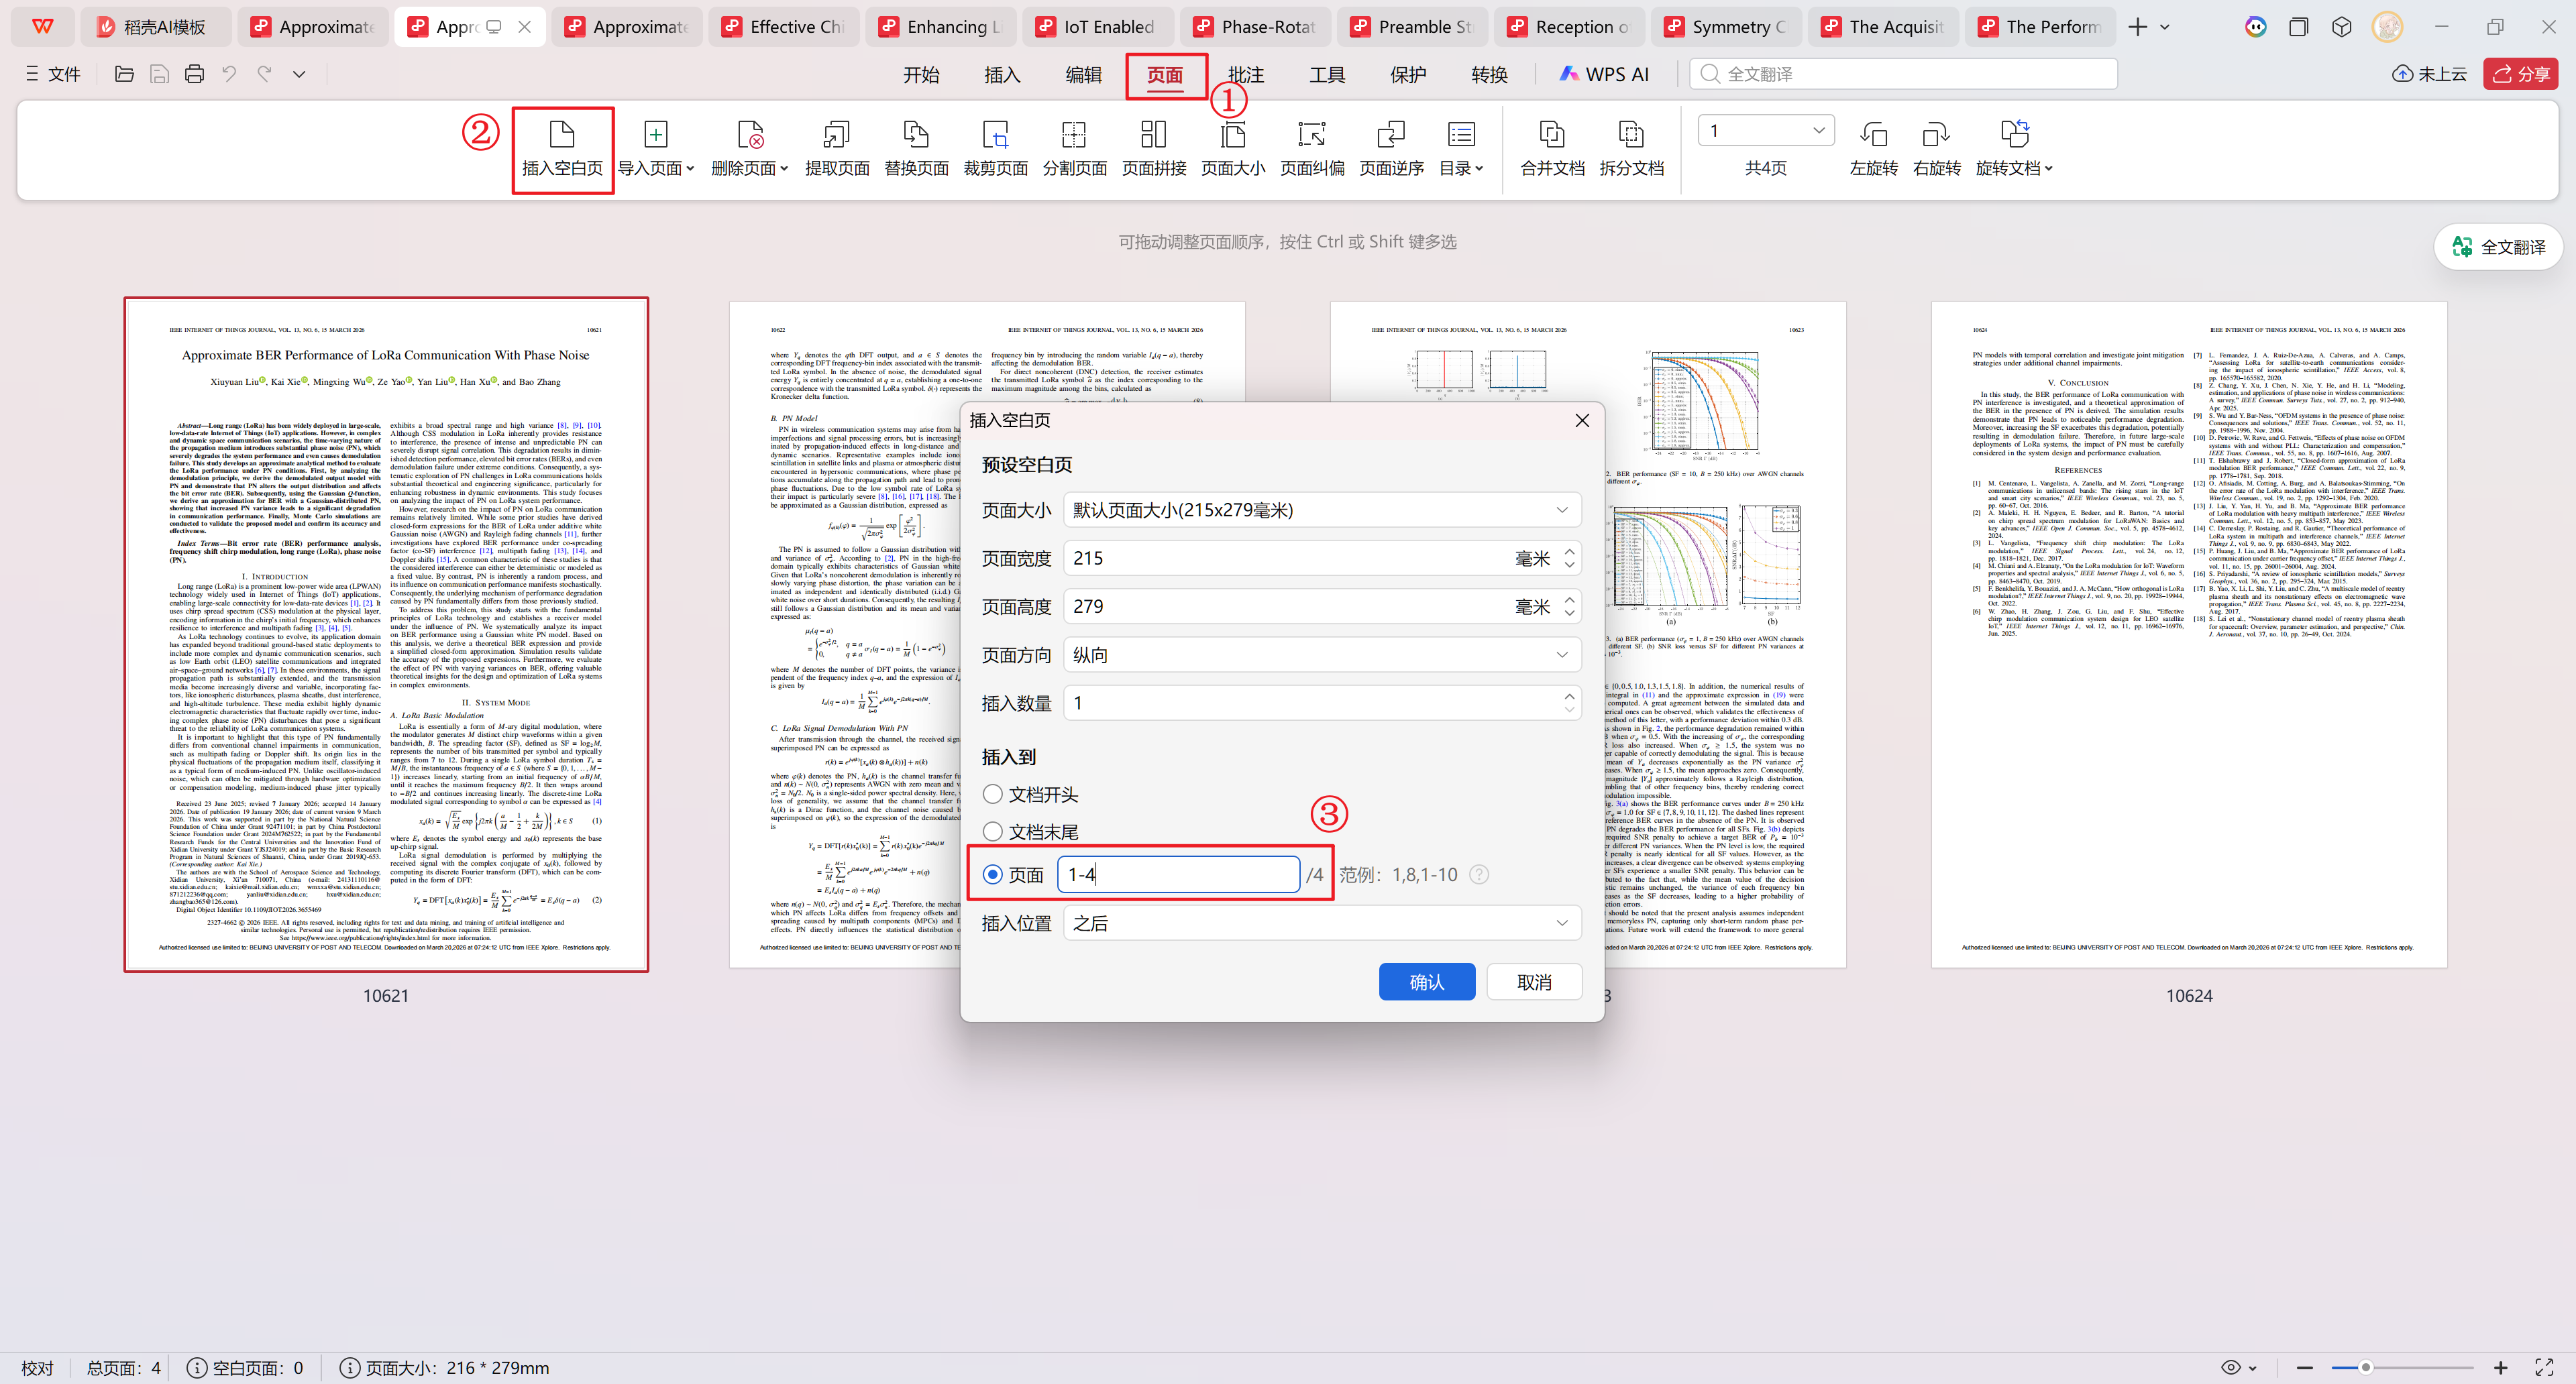Select the 文档开头 radio button
2576x1384 pixels.
993,795
